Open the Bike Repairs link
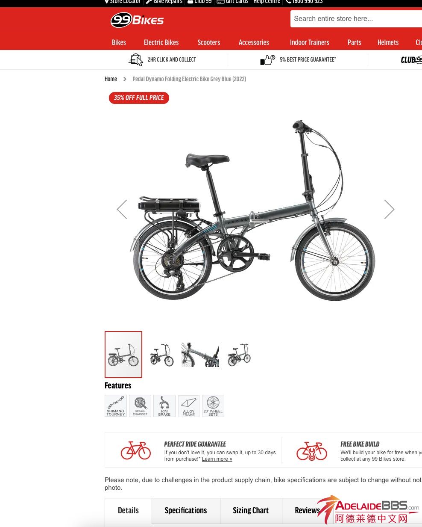This screenshot has width=422, height=527. tap(164, 2)
